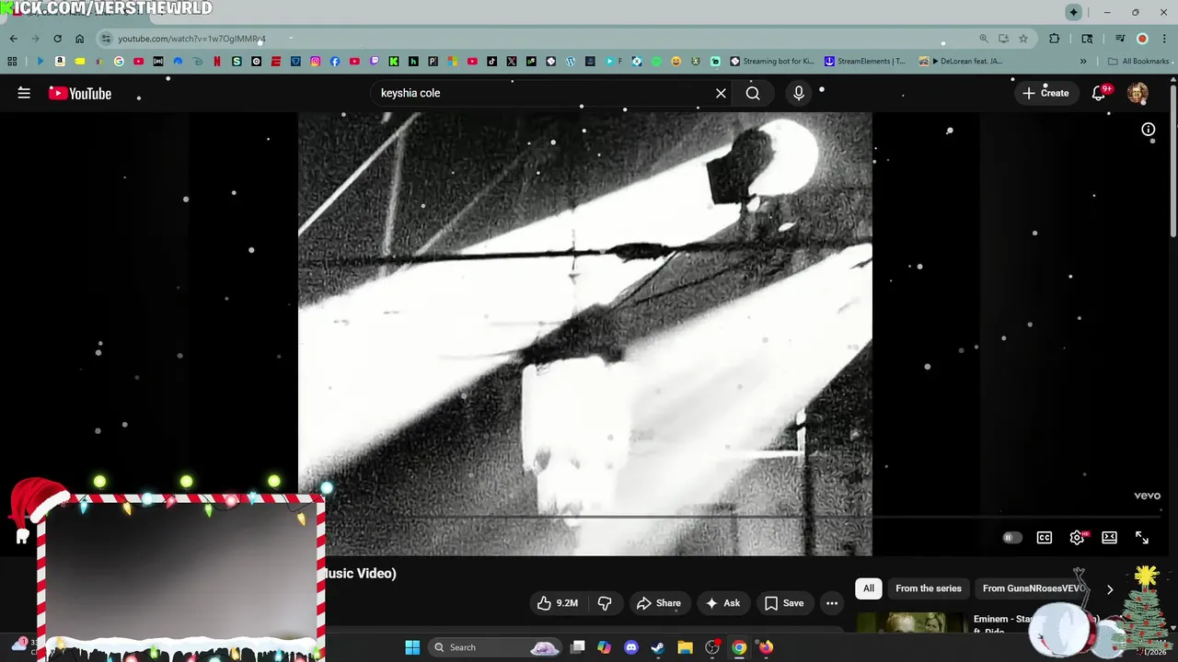Viewport: 1178px width, 662px height.
Task: Reload the current page
Action: click(x=57, y=39)
